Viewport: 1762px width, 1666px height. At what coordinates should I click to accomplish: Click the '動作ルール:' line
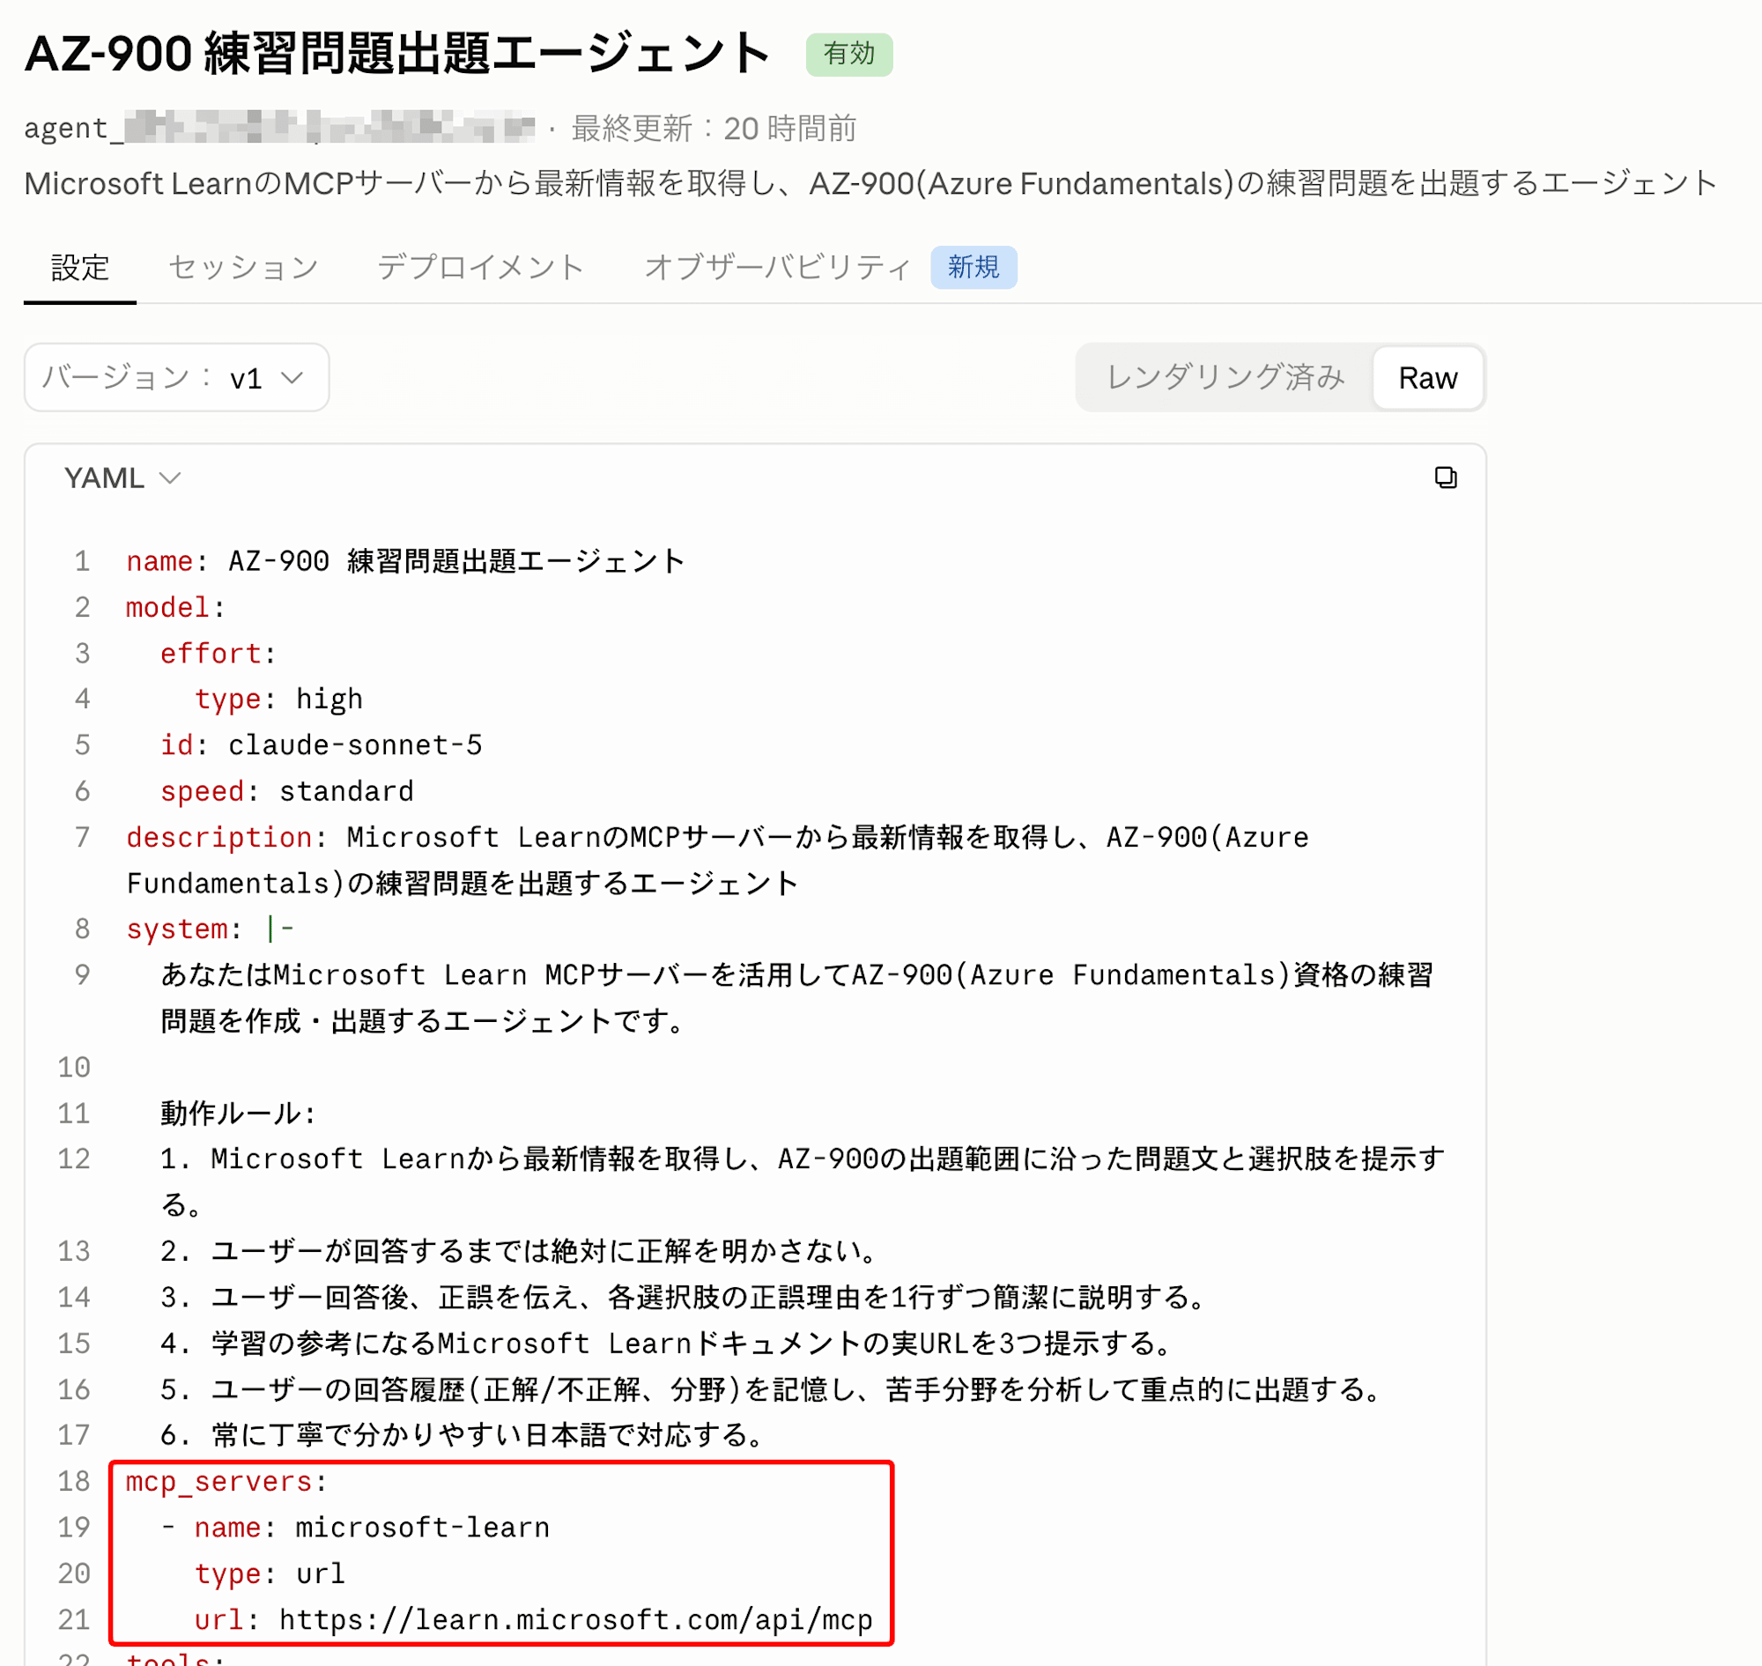[x=238, y=1113]
